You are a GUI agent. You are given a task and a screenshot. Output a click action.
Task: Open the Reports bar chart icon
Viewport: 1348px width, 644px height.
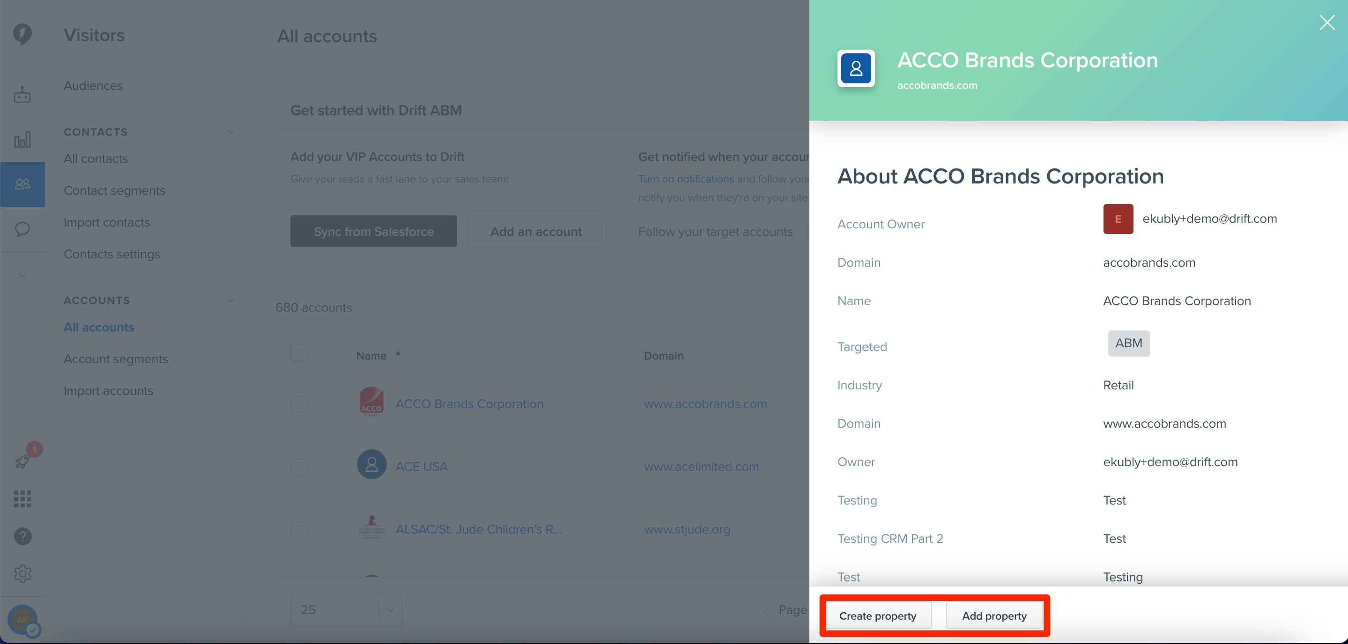pos(22,139)
